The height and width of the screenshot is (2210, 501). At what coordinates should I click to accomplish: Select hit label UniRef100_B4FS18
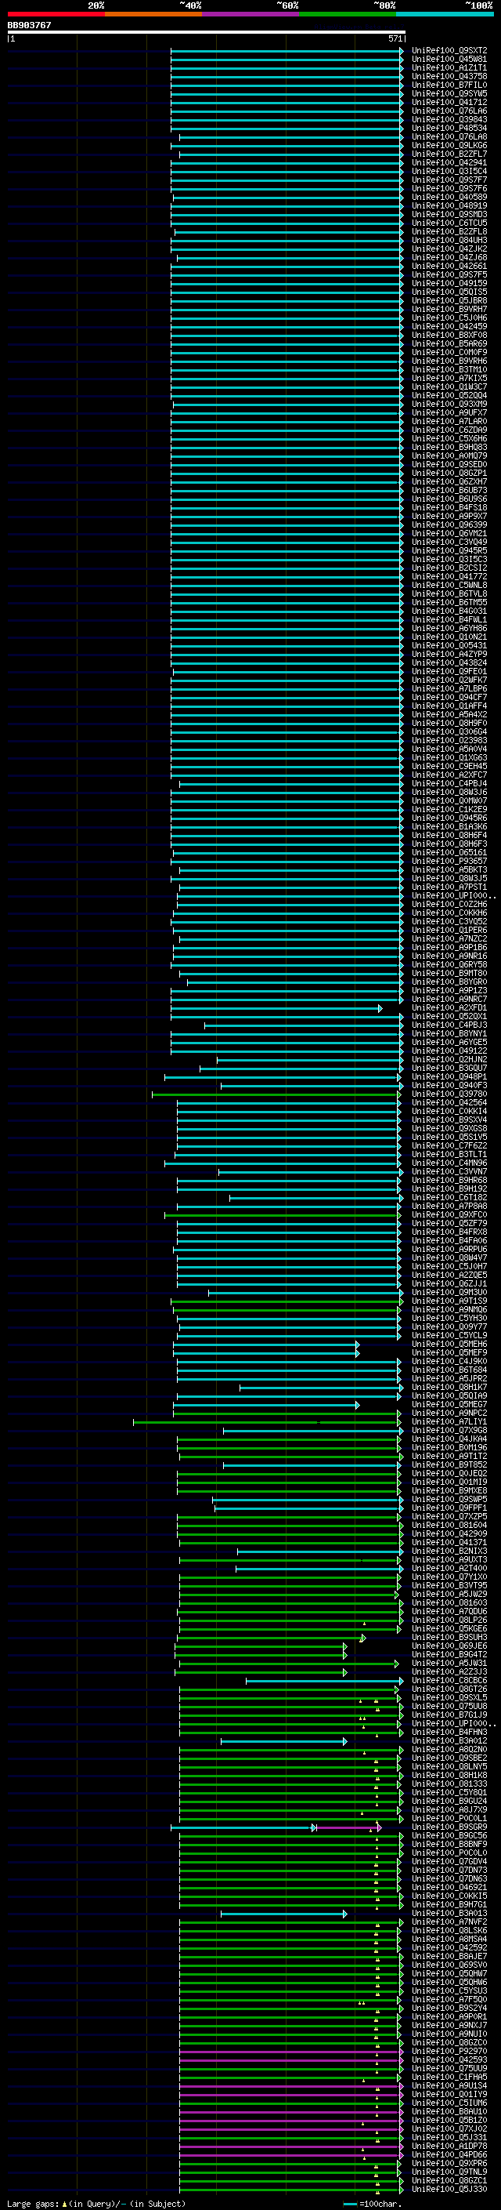(449, 508)
